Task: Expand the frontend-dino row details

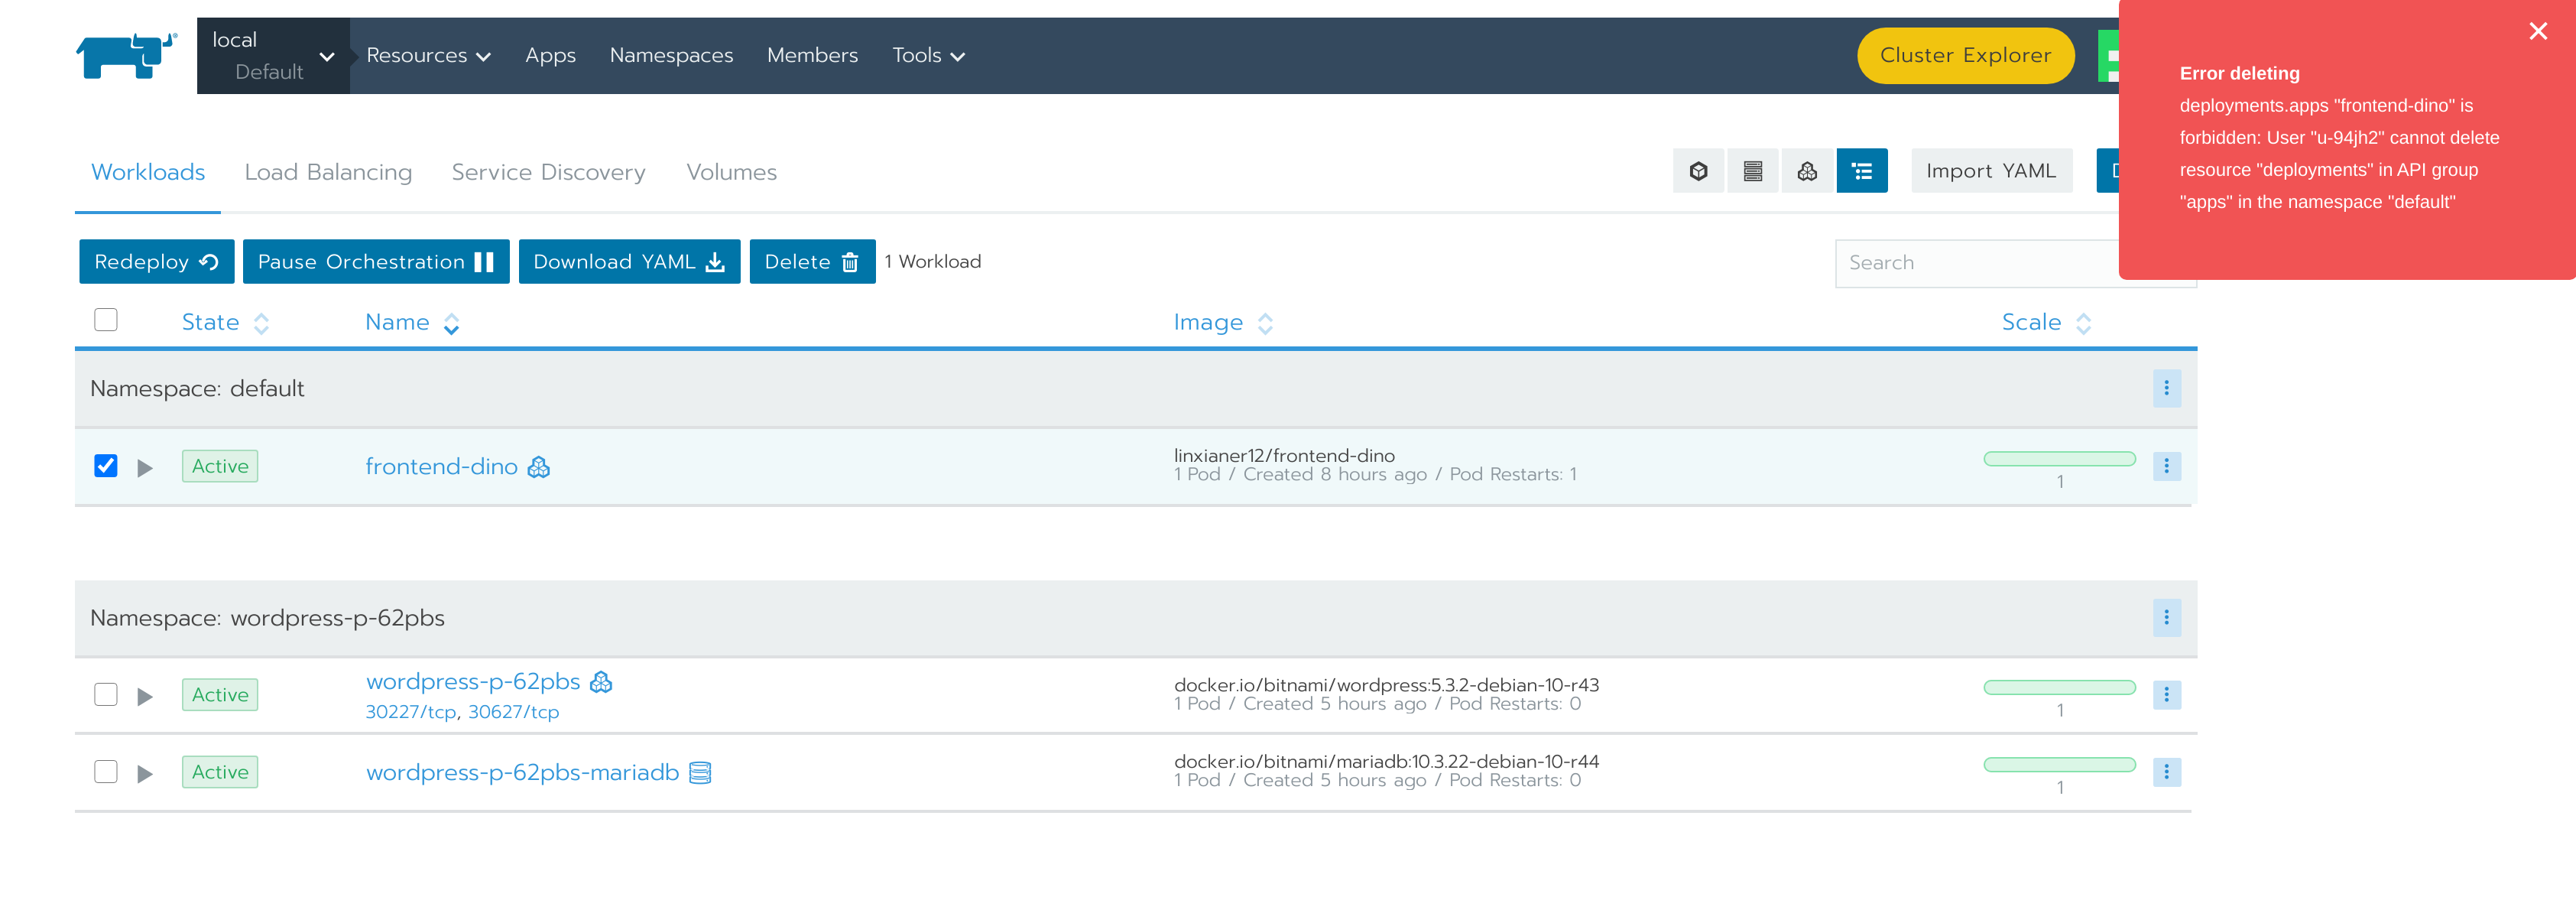Action: (145, 468)
